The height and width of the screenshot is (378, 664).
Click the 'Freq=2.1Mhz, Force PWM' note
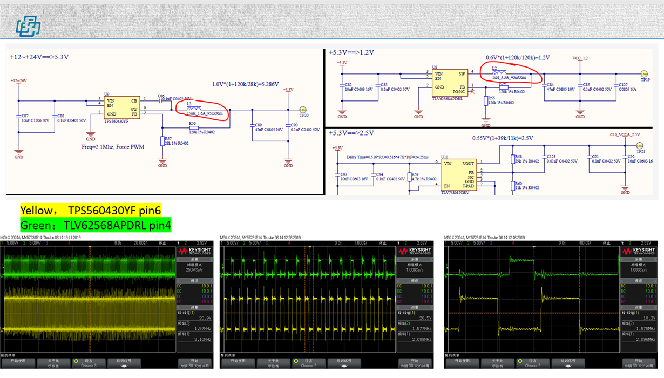(x=114, y=146)
